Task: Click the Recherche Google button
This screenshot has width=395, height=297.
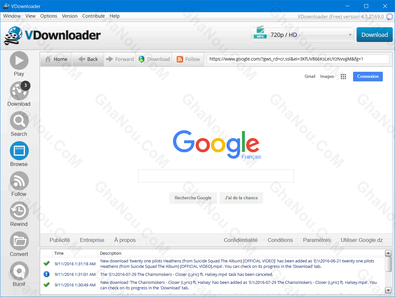Action: click(x=193, y=198)
